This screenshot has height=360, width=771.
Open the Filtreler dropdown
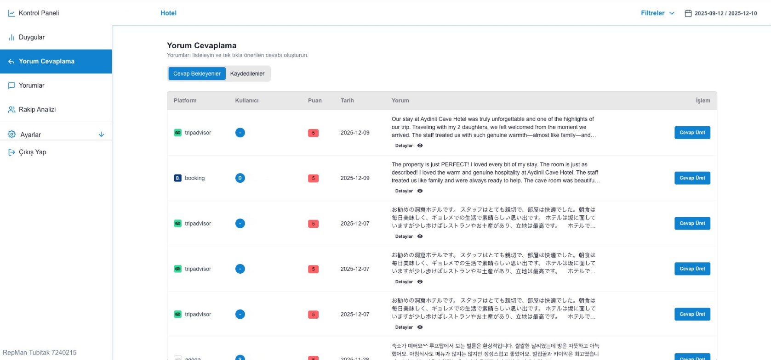coord(657,13)
